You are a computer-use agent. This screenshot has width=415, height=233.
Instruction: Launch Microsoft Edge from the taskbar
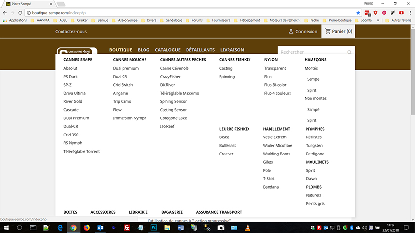[x=60, y=228]
